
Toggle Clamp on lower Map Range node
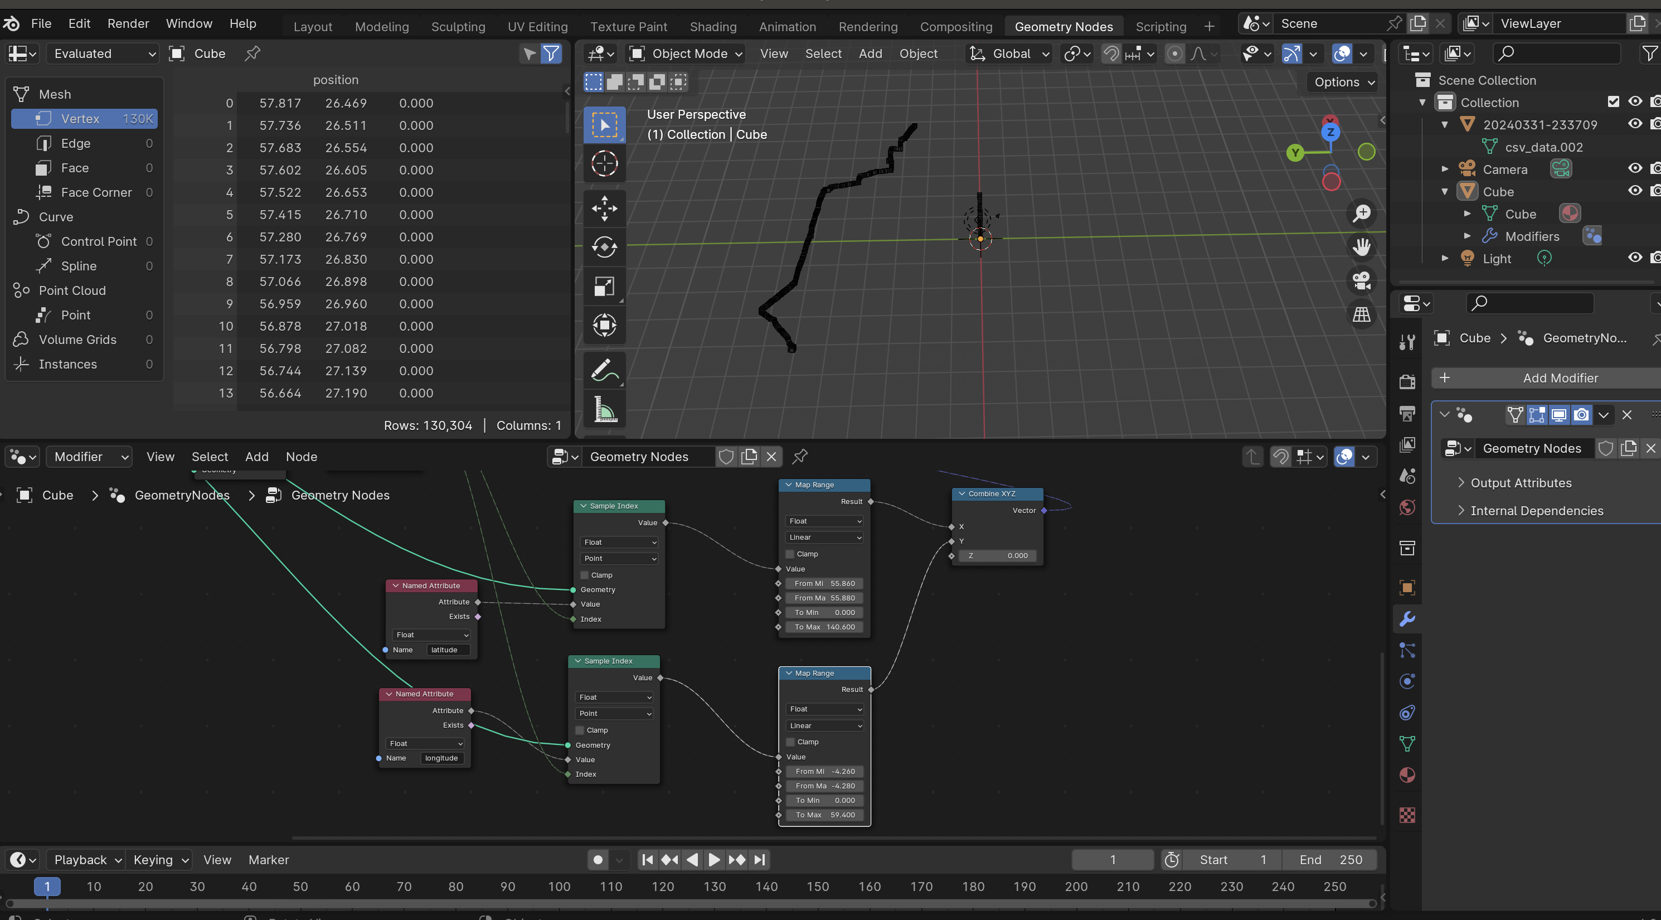click(790, 742)
